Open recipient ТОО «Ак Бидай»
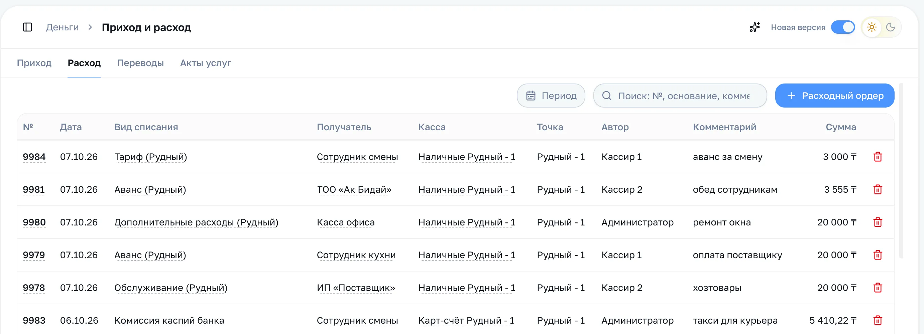Viewport: 924px width, 334px height. point(354,190)
